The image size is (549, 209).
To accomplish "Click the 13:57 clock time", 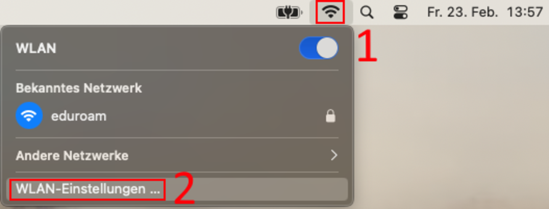I will 525,12.
